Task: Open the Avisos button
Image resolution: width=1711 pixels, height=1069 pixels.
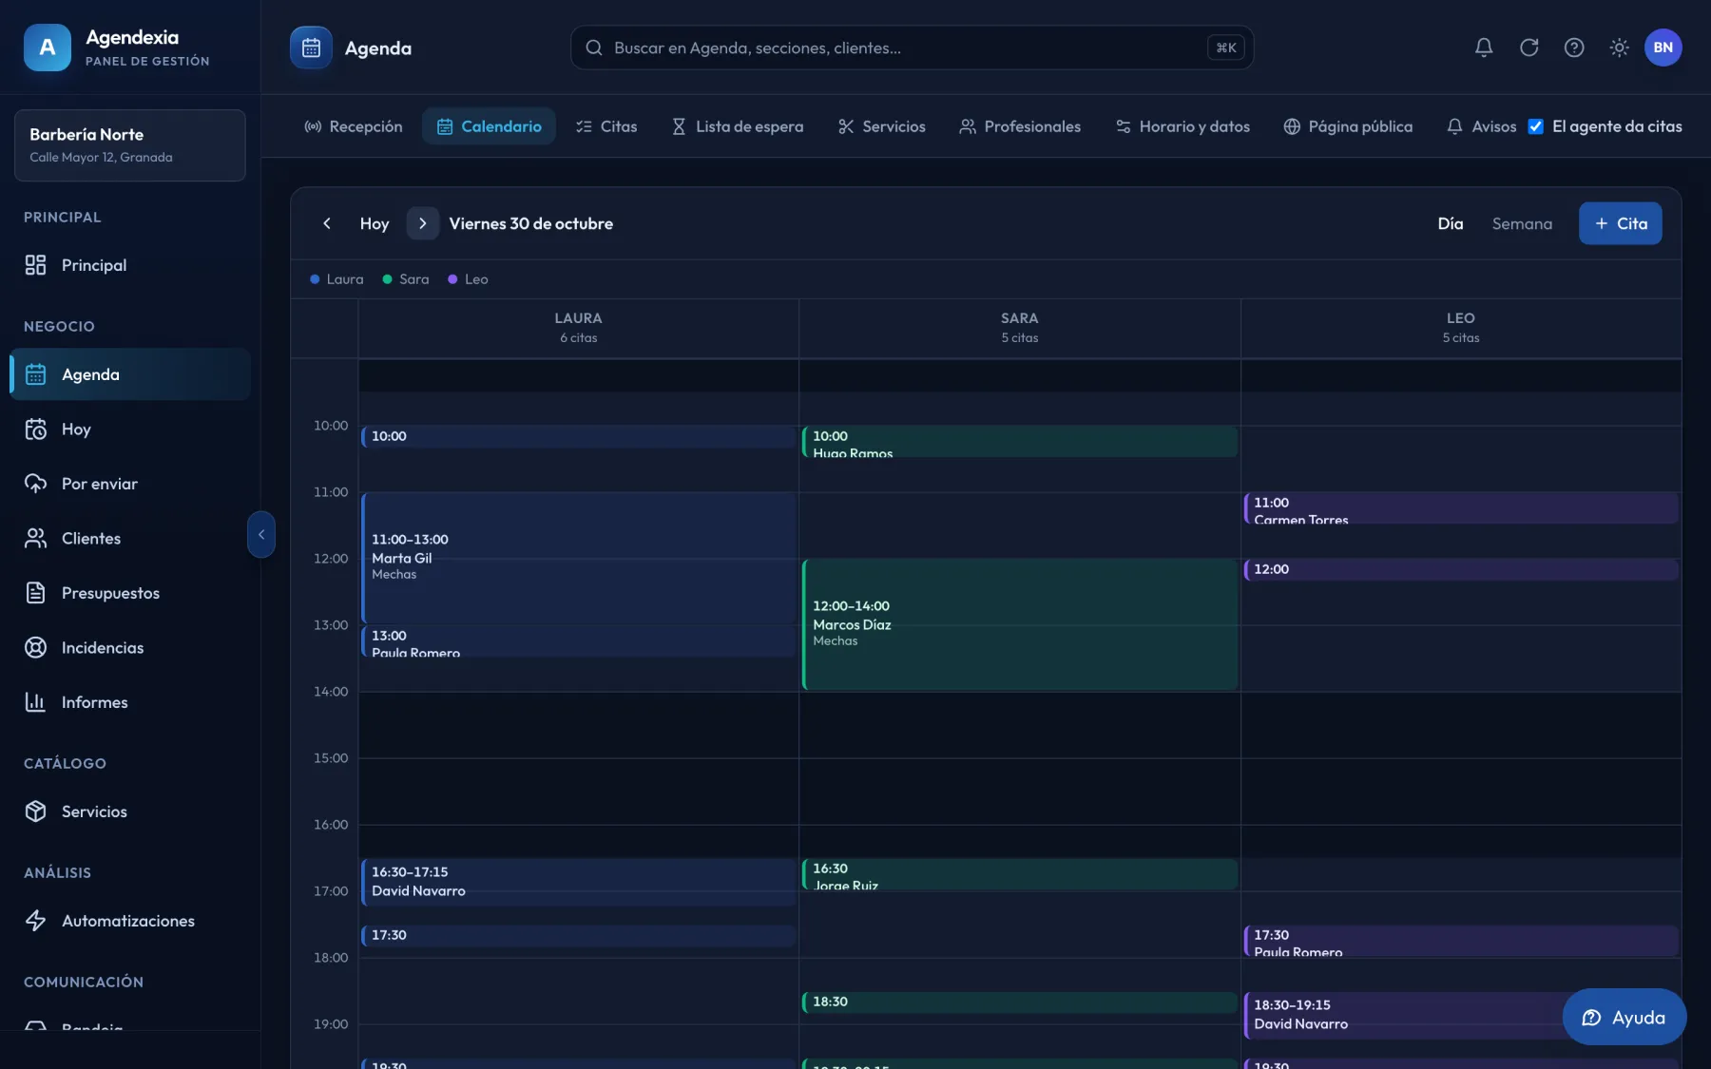Action: coord(1481,126)
